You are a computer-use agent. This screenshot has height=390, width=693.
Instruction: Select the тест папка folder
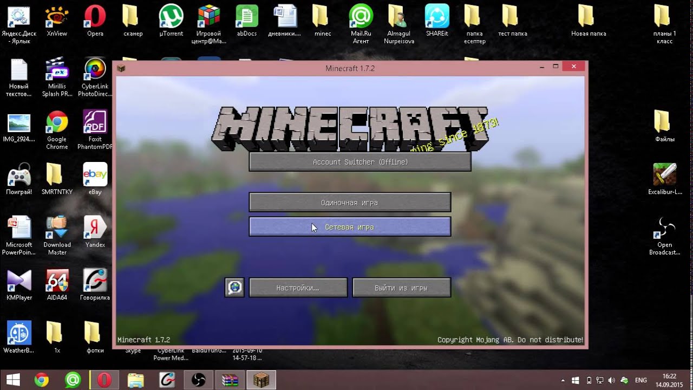512,21
